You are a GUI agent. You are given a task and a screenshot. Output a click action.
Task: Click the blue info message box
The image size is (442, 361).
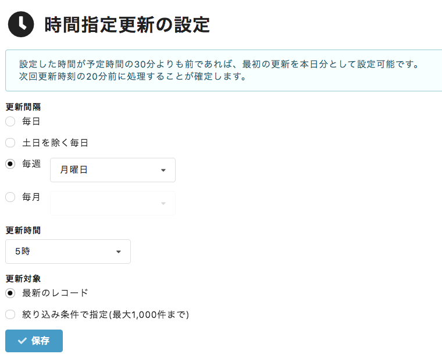point(223,70)
